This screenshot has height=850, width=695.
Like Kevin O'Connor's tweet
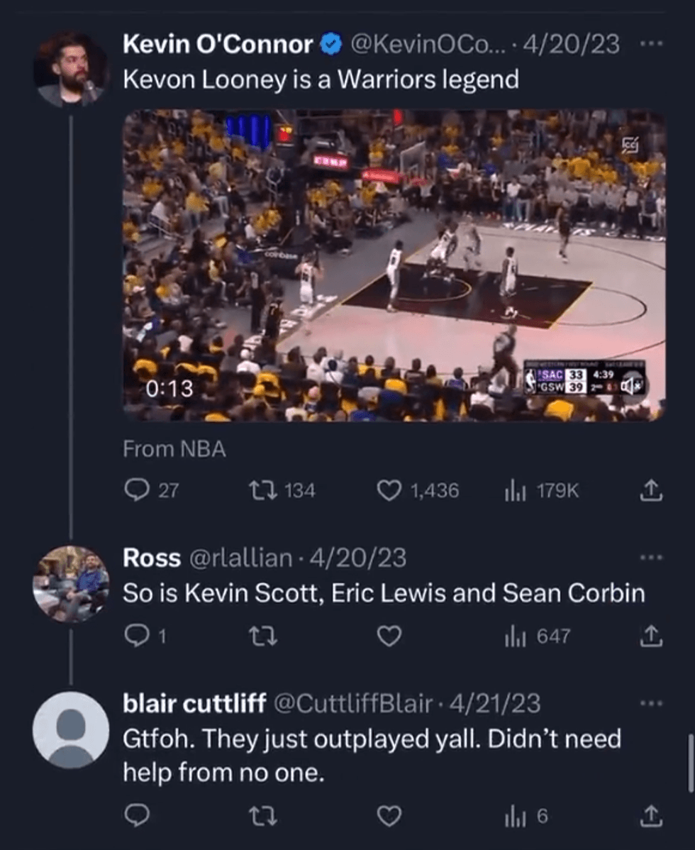pyautogui.click(x=388, y=490)
